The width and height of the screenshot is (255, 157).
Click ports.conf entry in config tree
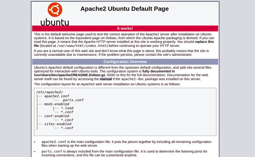pyautogui.click(x=73, y=100)
